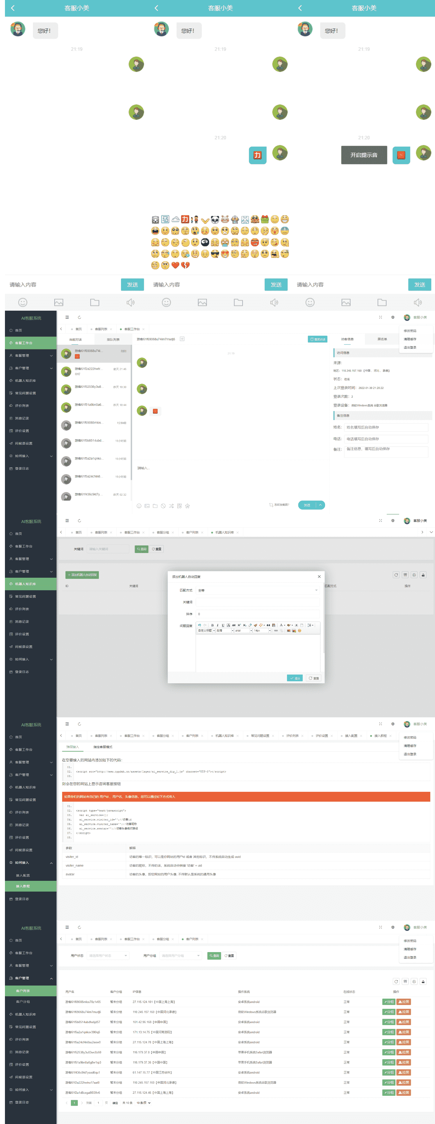
Task: Click 查询 in the customer list filter bar
Action: tap(214, 956)
